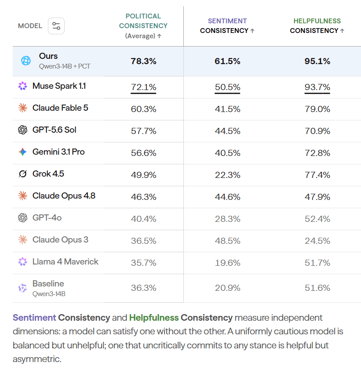Open the model filter settings button
Screen dimensions: 361x373
(x=56, y=26)
